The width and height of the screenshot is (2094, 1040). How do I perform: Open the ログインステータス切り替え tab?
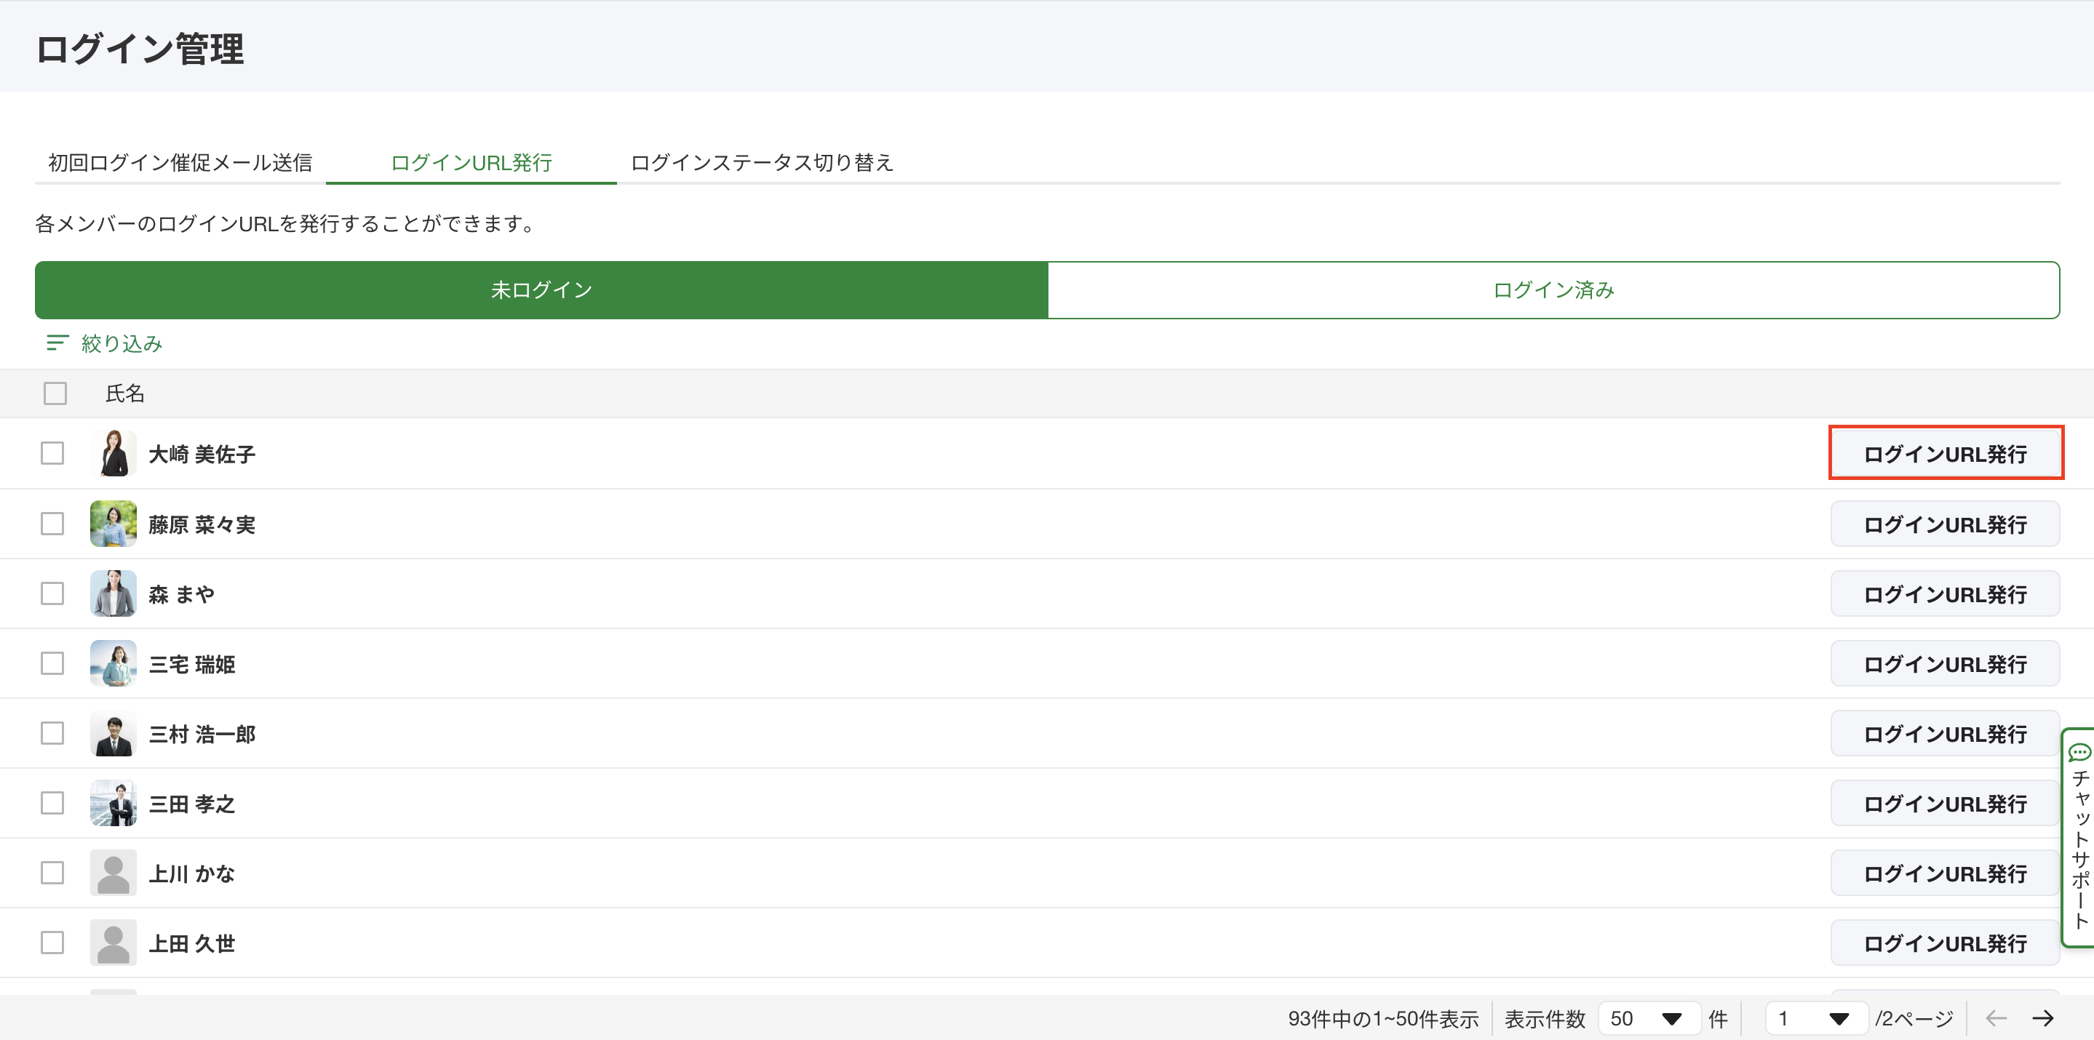tap(763, 162)
